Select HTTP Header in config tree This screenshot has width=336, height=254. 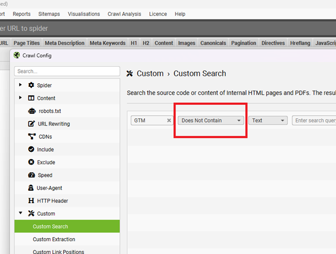[67, 201]
